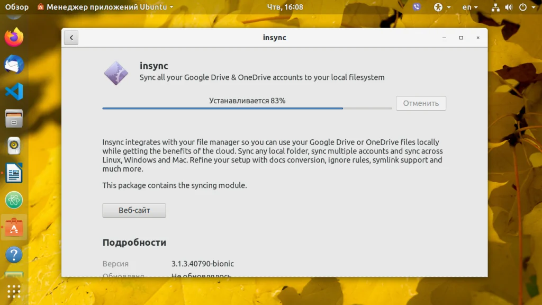Screen dimensions: 542x305
Task: Expand the Менеджер приложений Ubuntu app menu
Action: 106,7
